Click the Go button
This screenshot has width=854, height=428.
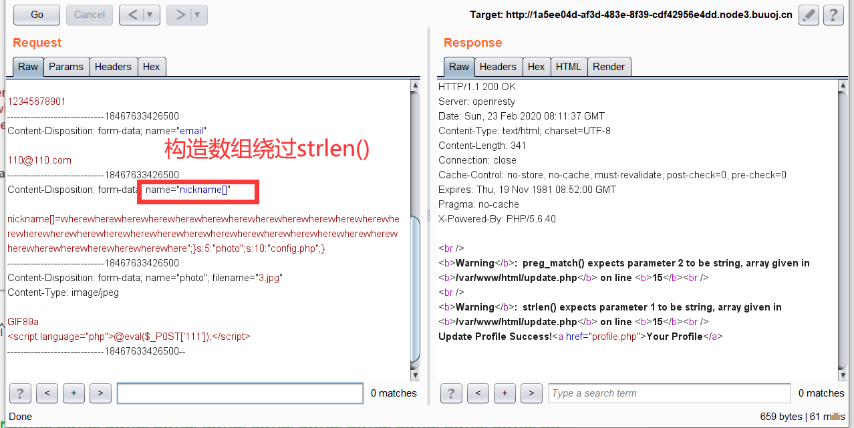[37, 15]
